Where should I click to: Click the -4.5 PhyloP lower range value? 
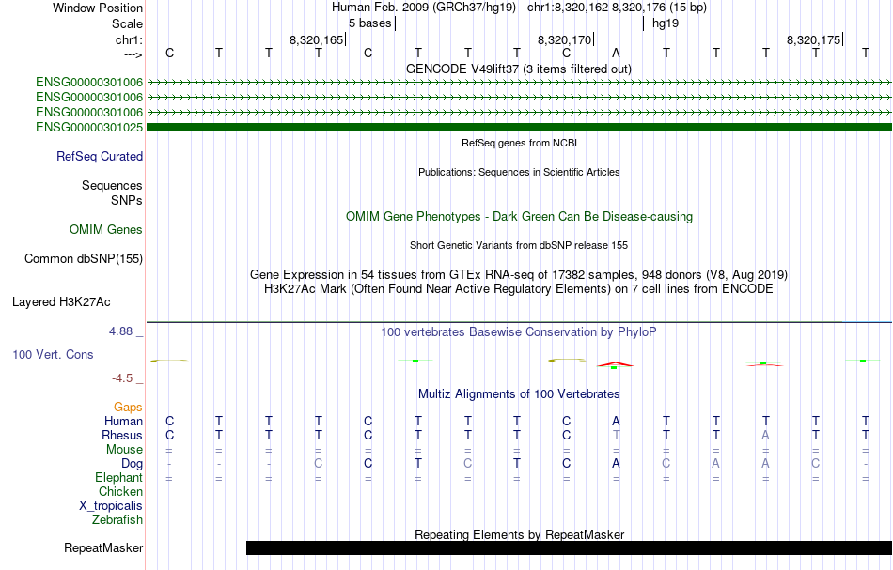pyautogui.click(x=122, y=378)
